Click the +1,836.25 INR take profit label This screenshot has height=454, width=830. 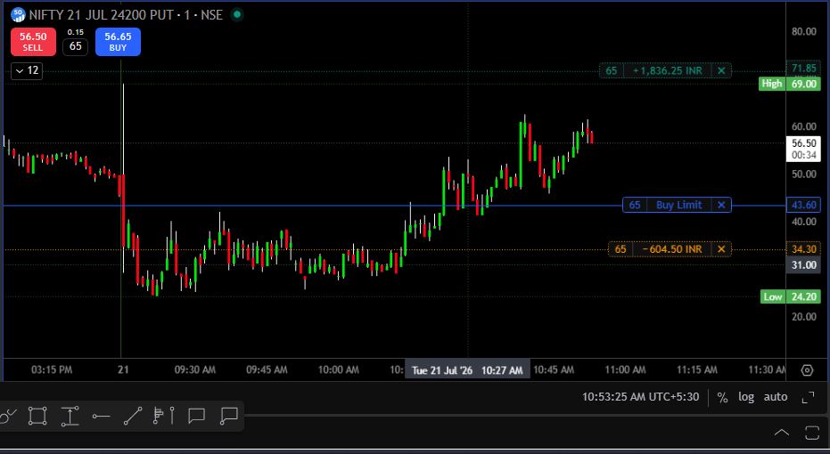pyautogui.click(x=667, y=70)
